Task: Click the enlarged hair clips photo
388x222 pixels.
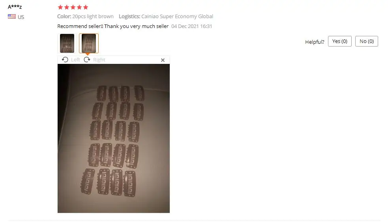Action: tap(114, 138)
